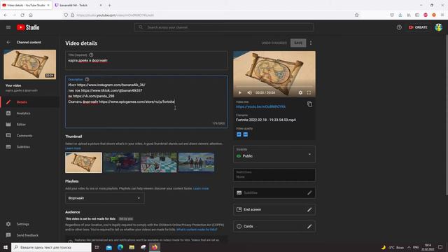The width and height of the screenshot is (448, 252).
Task: Copy the video link icon
Action: (309, 104)
